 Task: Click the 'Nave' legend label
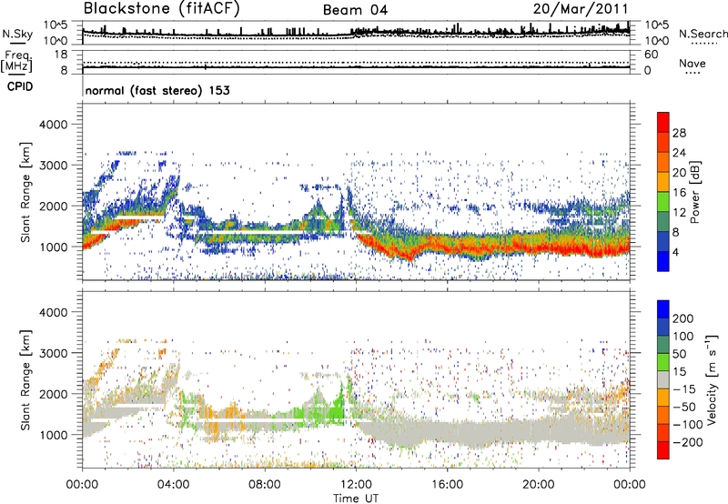(x=692, y=64)
